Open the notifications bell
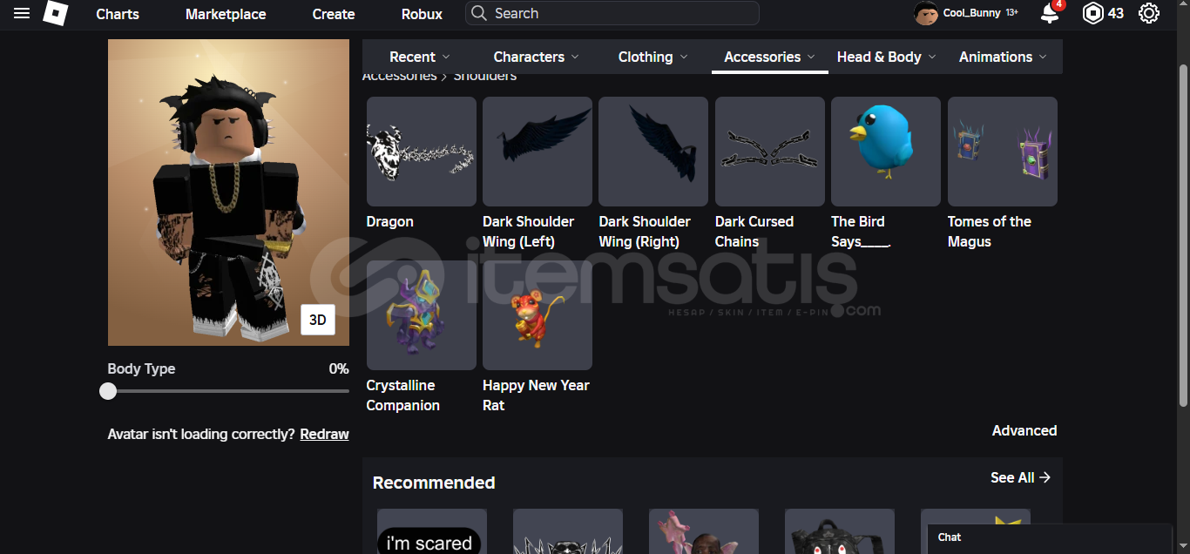Image resolution: width=1190 pixels, height=554 pixels. tap(1051, 13)
